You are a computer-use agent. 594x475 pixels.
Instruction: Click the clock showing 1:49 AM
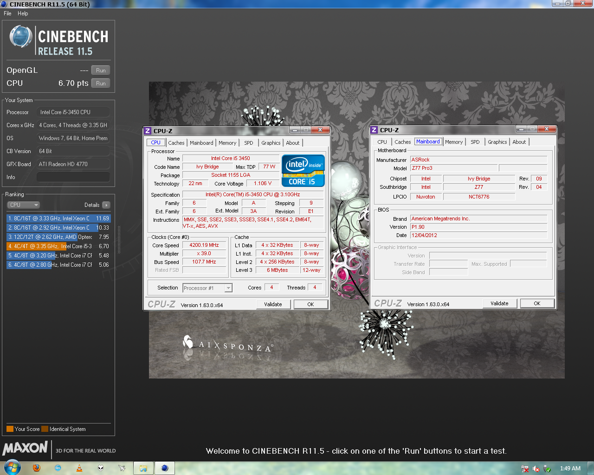570,469
